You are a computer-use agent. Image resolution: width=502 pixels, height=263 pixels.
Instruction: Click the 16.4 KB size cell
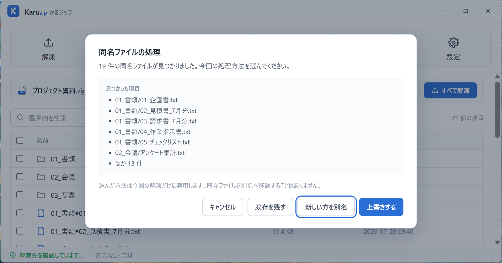pos(283,231)
